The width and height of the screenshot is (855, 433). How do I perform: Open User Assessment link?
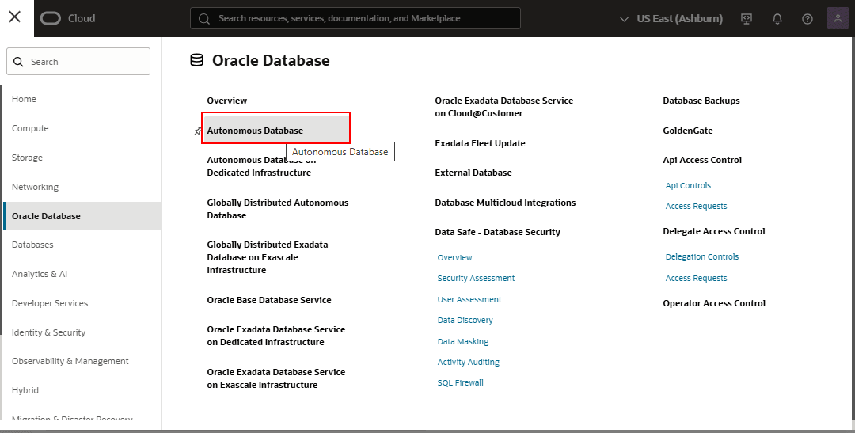coord(469,299)
